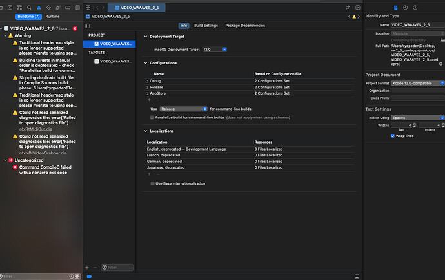The height and width of the screenshot is (280, 445).
Task: Open the history inspector clock icon
Action: pos(405,8)
